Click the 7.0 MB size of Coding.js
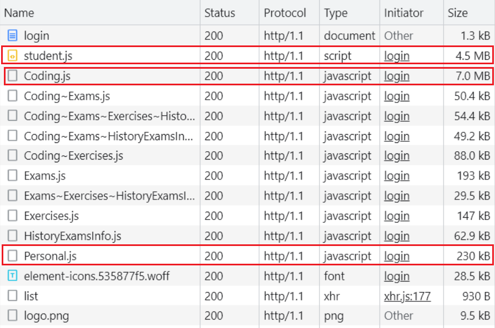This screenshot has width=495, height=328. point(473,76)
